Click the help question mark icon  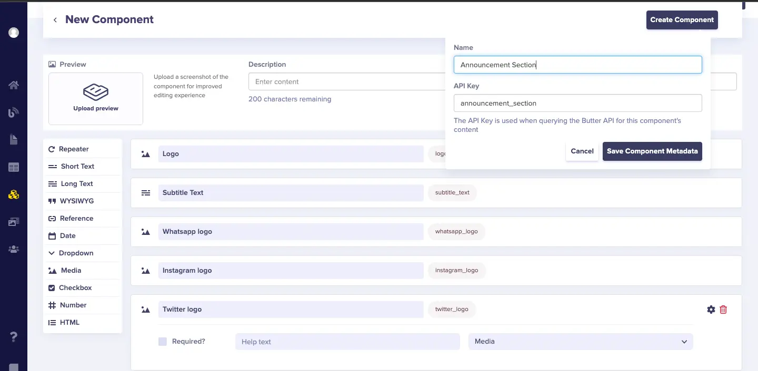[x=14, y=337]
